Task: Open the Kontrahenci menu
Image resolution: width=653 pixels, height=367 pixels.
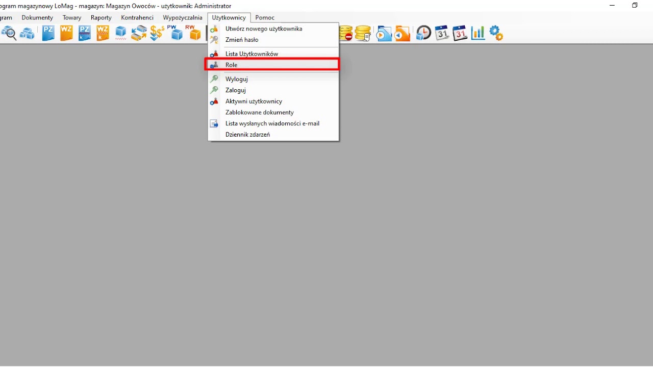Action: point(137,17)
